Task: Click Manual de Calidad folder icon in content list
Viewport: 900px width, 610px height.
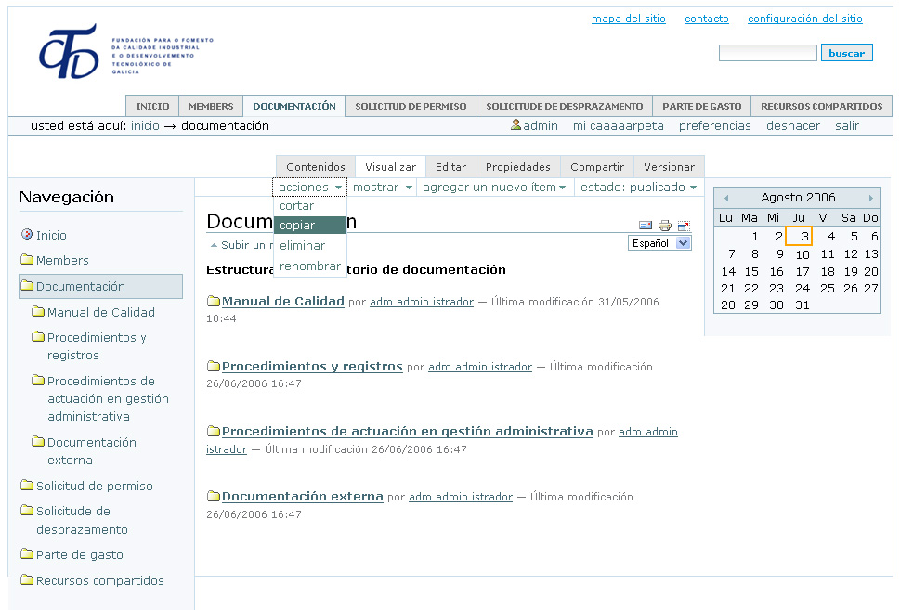Action: tap(214, 302)
